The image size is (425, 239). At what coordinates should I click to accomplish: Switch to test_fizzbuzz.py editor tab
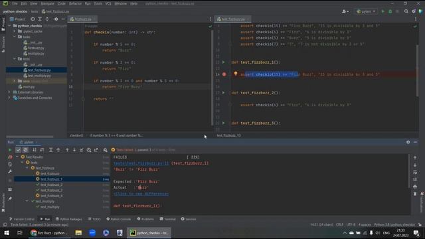point(233,19)
